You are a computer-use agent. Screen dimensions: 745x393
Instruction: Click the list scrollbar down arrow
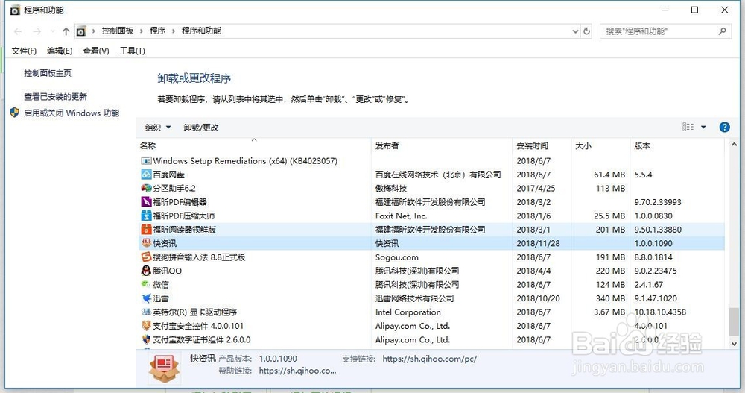[734, 343]
